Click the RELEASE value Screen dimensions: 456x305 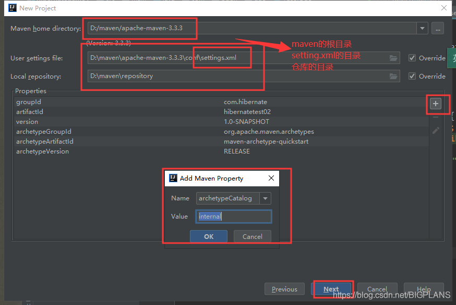tap(237, 151)
